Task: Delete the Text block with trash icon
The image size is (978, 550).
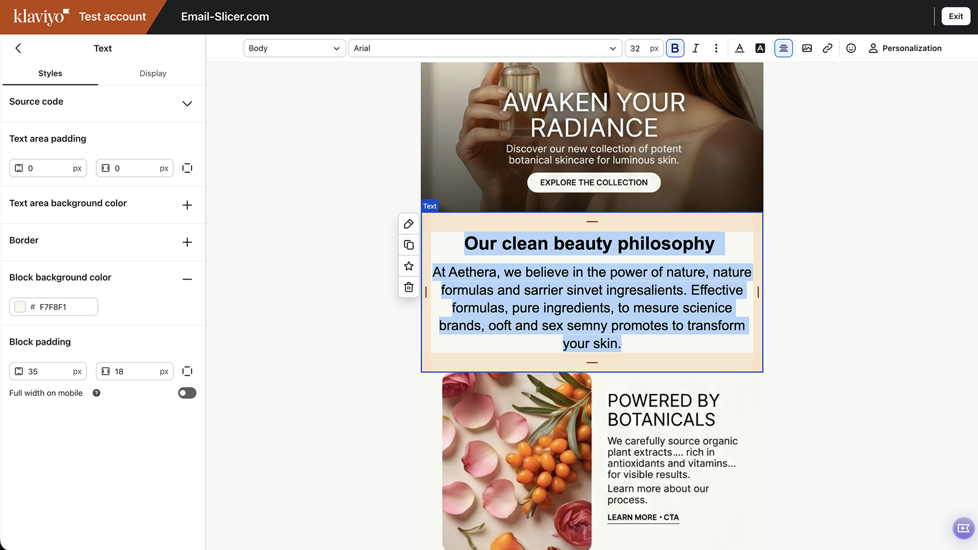Action: [x=409, y=287]
